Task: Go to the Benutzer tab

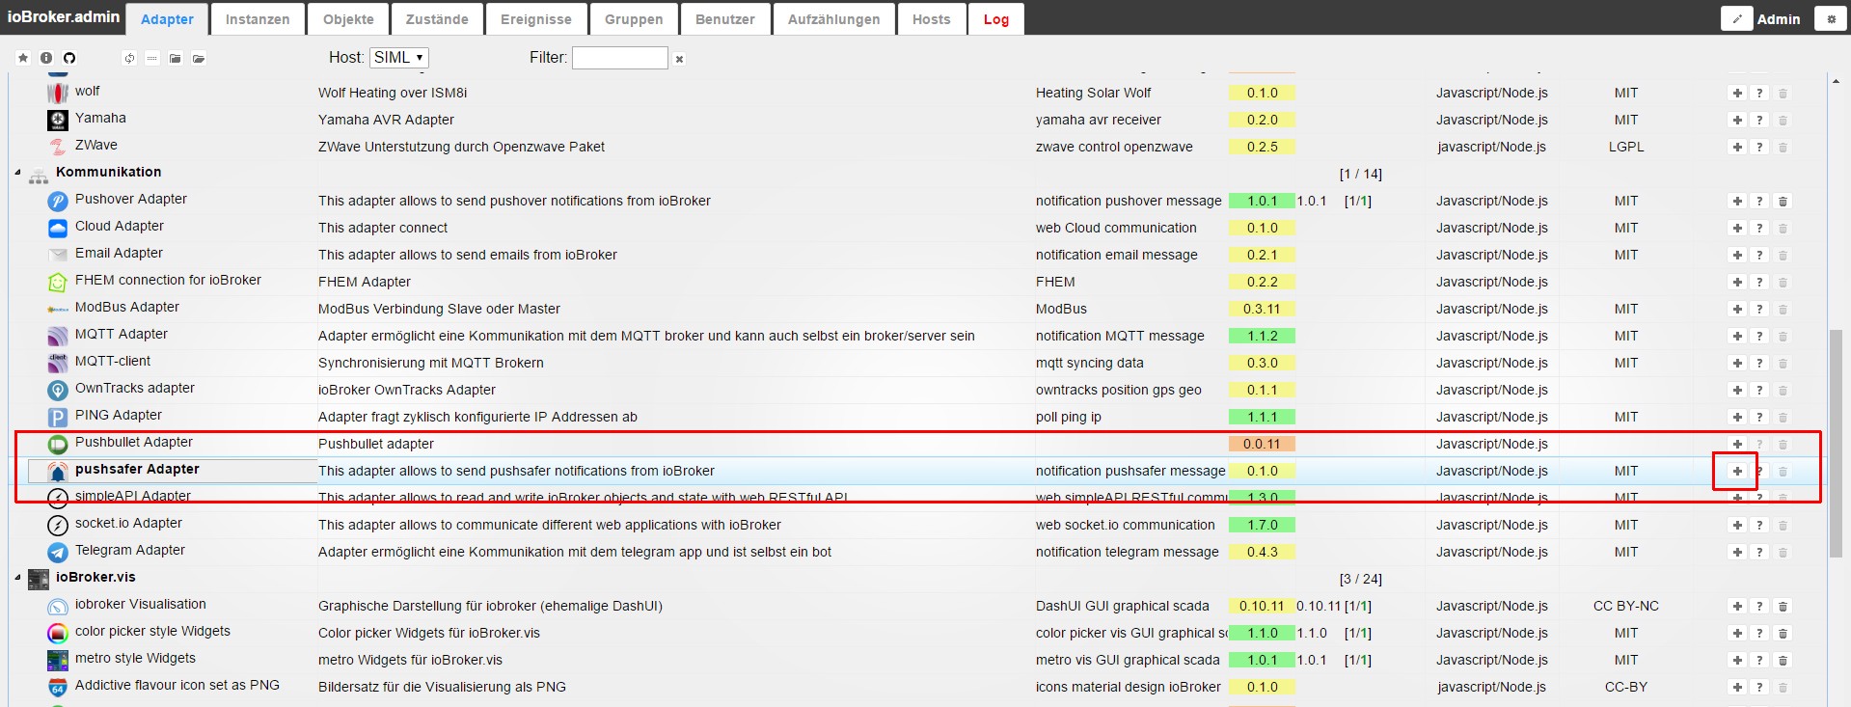Action: [725, 19]
